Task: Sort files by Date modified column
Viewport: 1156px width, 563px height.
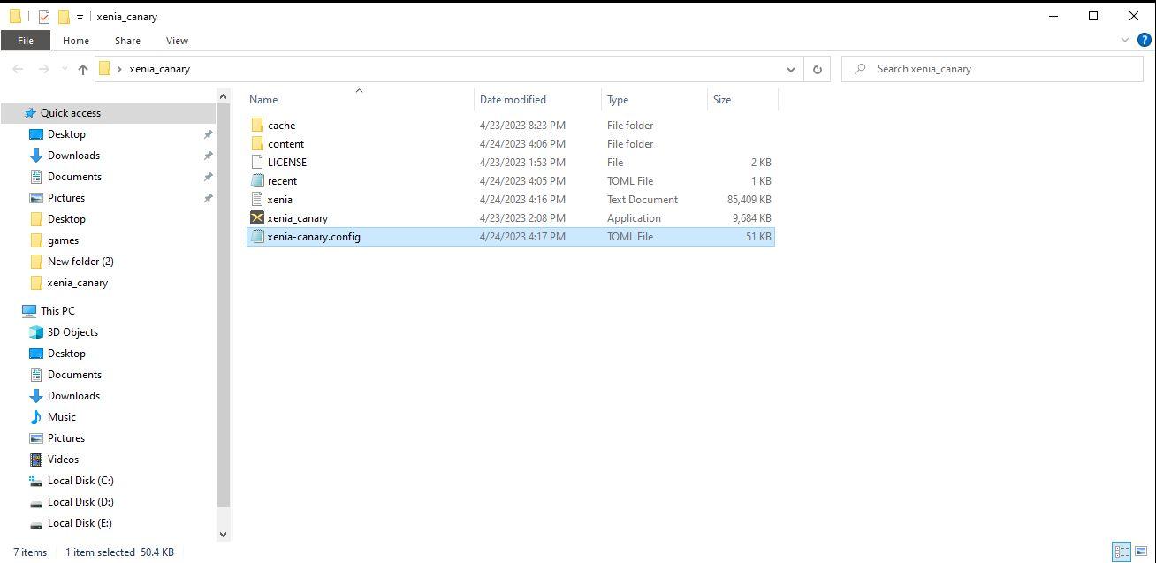Action: click(x=513, y=100)
